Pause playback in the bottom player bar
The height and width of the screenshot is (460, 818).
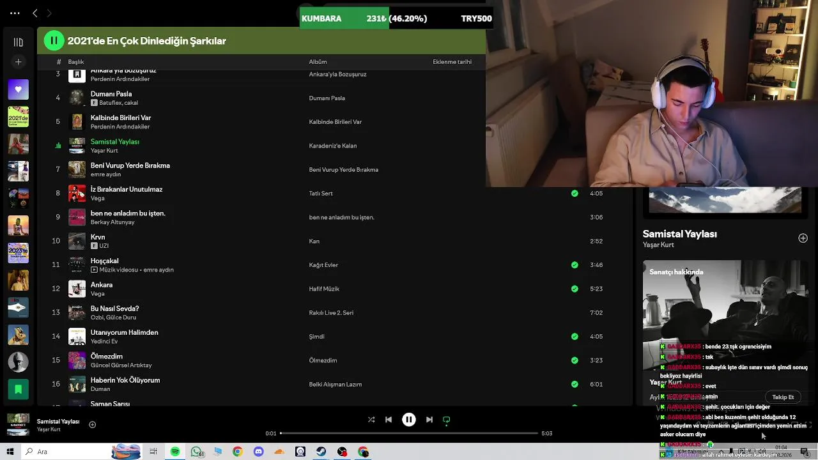(409, 420)
